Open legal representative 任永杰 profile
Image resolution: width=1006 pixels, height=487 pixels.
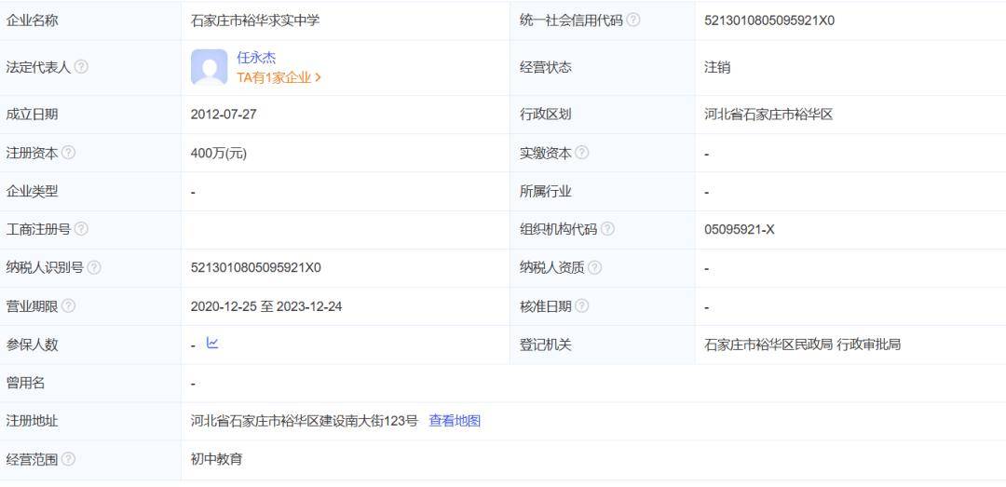256,58
